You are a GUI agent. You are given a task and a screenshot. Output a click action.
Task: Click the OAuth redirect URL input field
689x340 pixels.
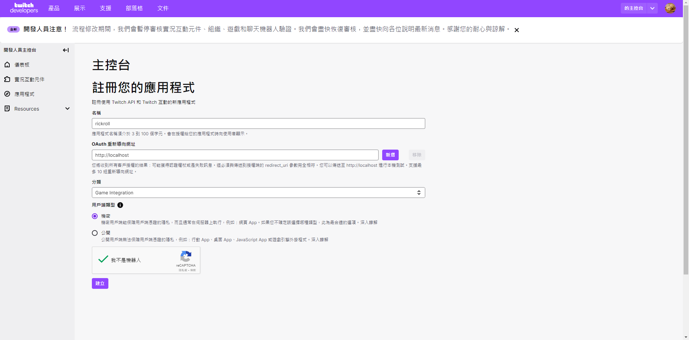coord(235,155)
